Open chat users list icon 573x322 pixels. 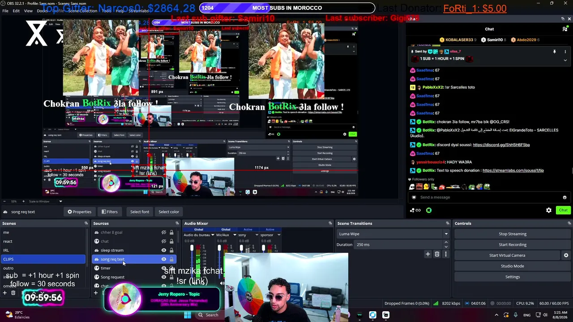click(565, 29)
